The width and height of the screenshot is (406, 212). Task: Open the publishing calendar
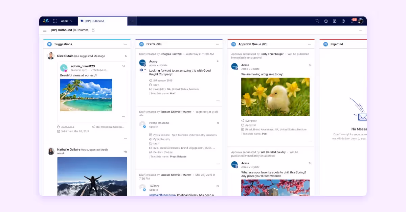tap(326, 21)
